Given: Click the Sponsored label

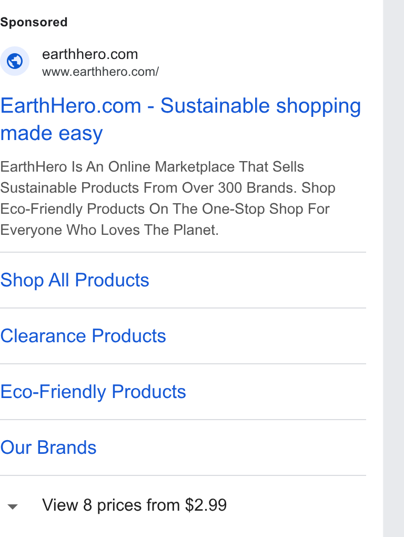Looking at the screenshot, I should 34,22.
